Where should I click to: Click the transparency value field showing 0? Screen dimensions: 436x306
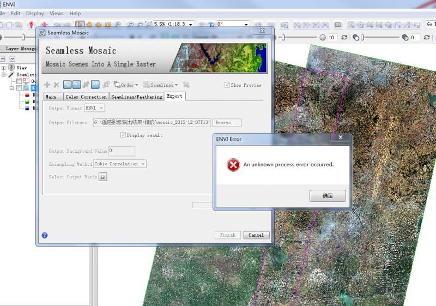pyautogui.click(x=415, y=37)
